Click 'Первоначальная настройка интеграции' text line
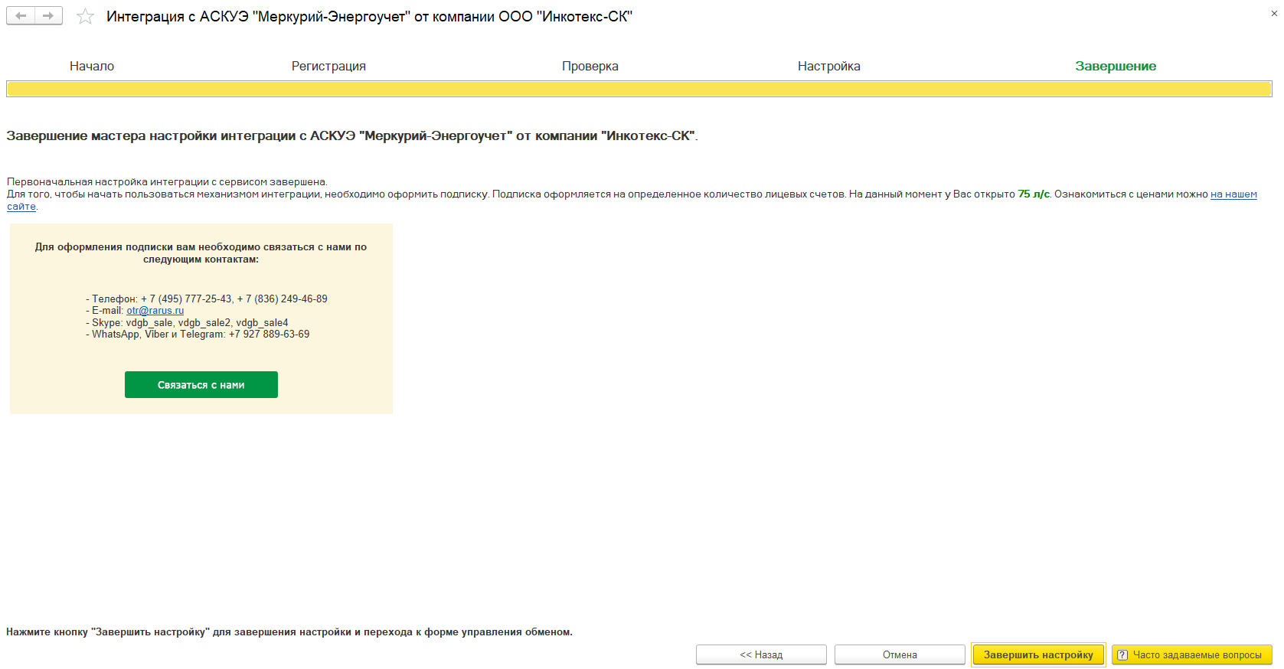The width and height of the screenshot is (1284, 669). [167, 182]
